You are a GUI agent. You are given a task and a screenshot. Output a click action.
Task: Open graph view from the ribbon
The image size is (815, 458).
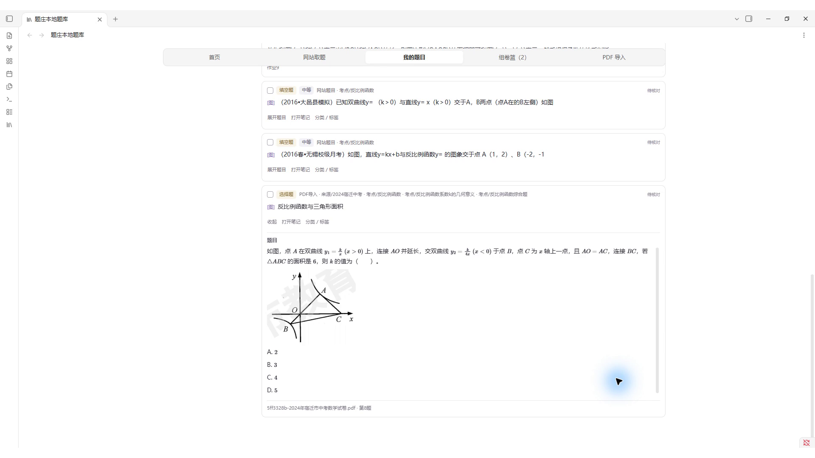(9, 48)
